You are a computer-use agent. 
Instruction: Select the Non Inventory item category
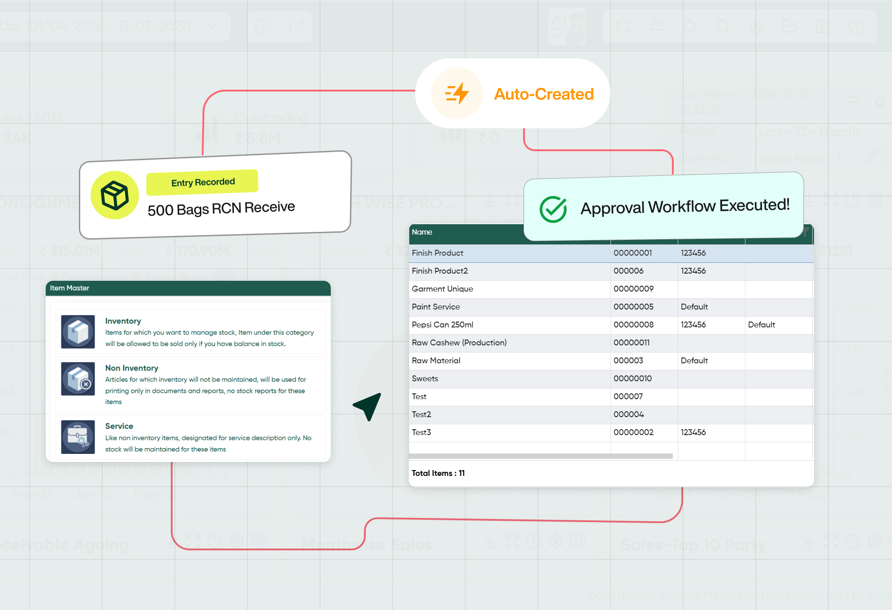point(191,384)
